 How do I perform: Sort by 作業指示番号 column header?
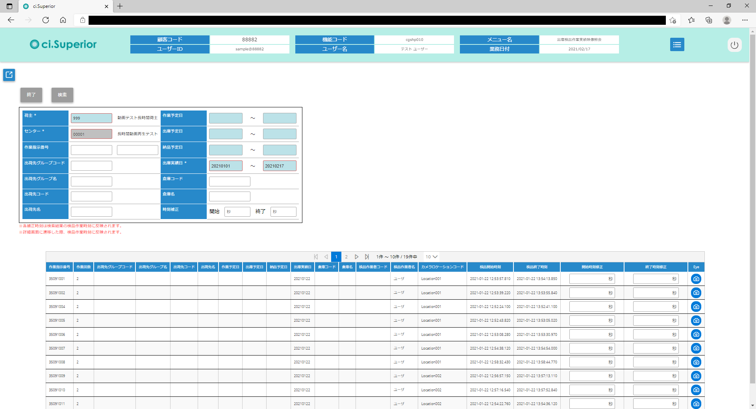click(x=59, y=267)
